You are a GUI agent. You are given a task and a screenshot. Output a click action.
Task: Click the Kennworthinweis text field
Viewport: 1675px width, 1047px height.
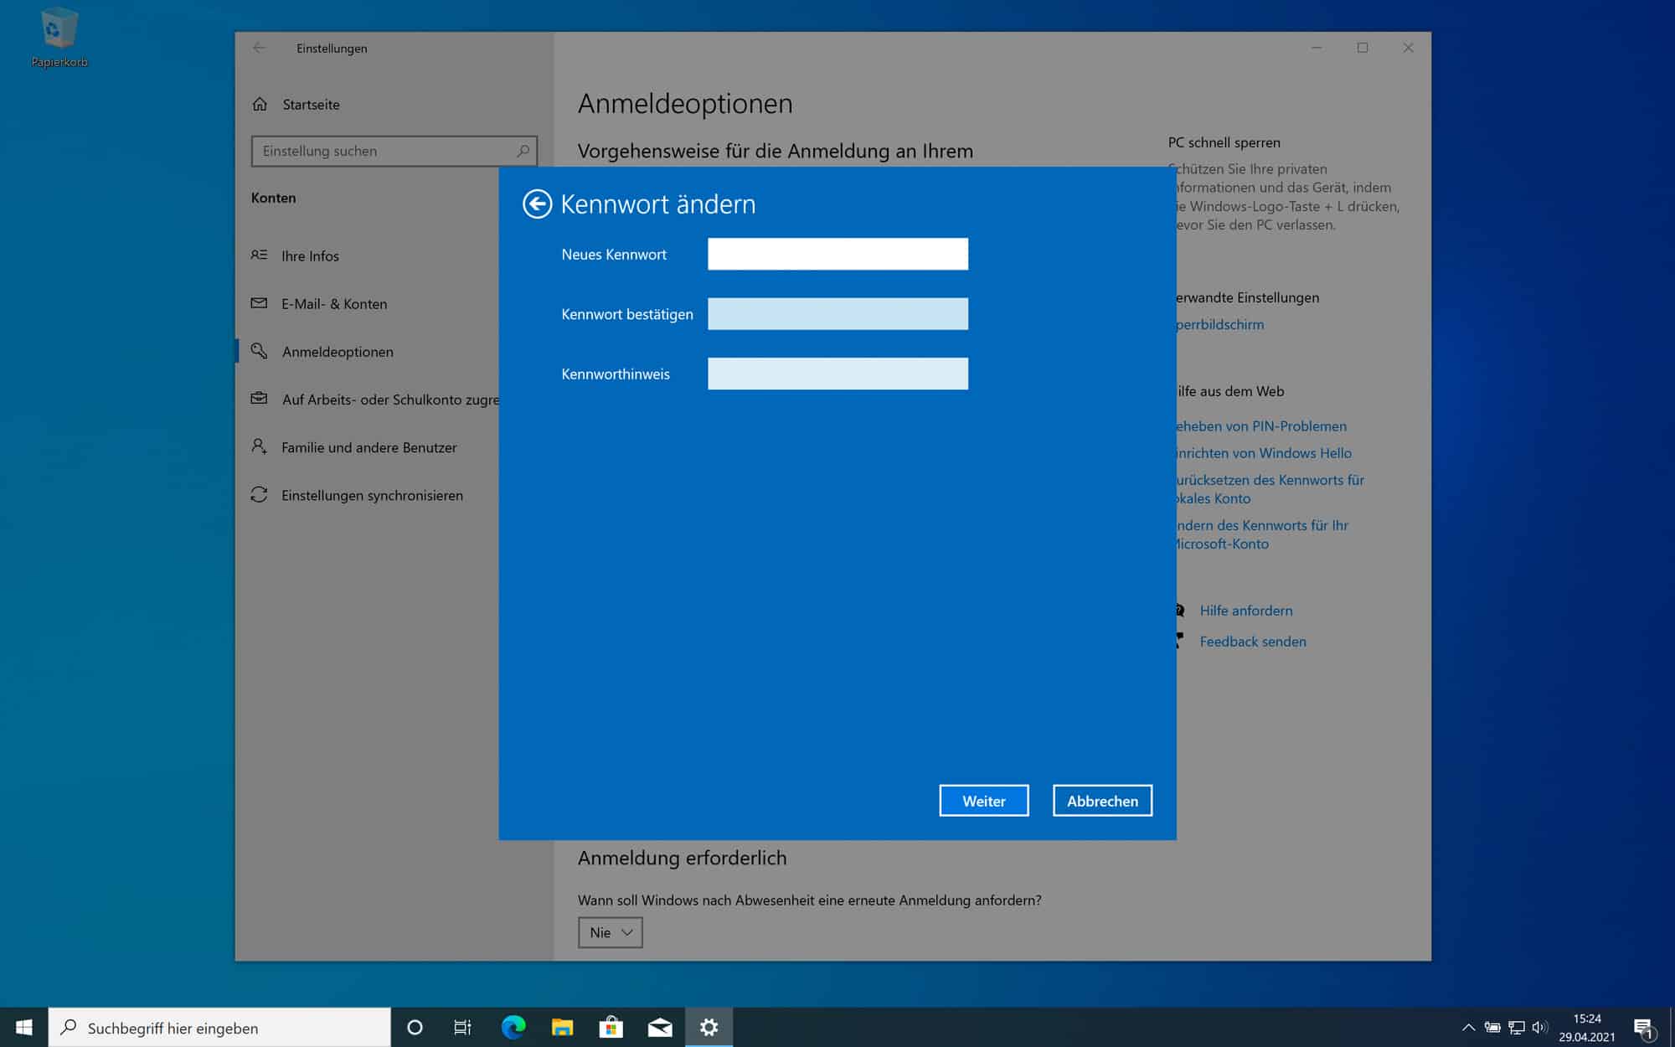837,374
